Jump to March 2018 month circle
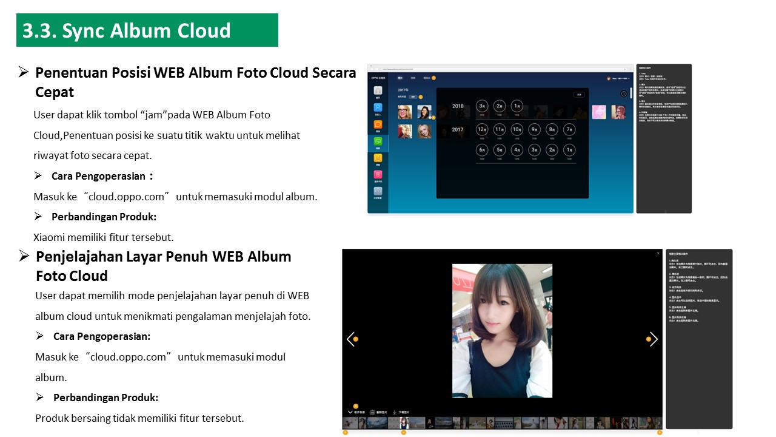The image size is (776, 437). pyautogui.click(x=482, y=106)
